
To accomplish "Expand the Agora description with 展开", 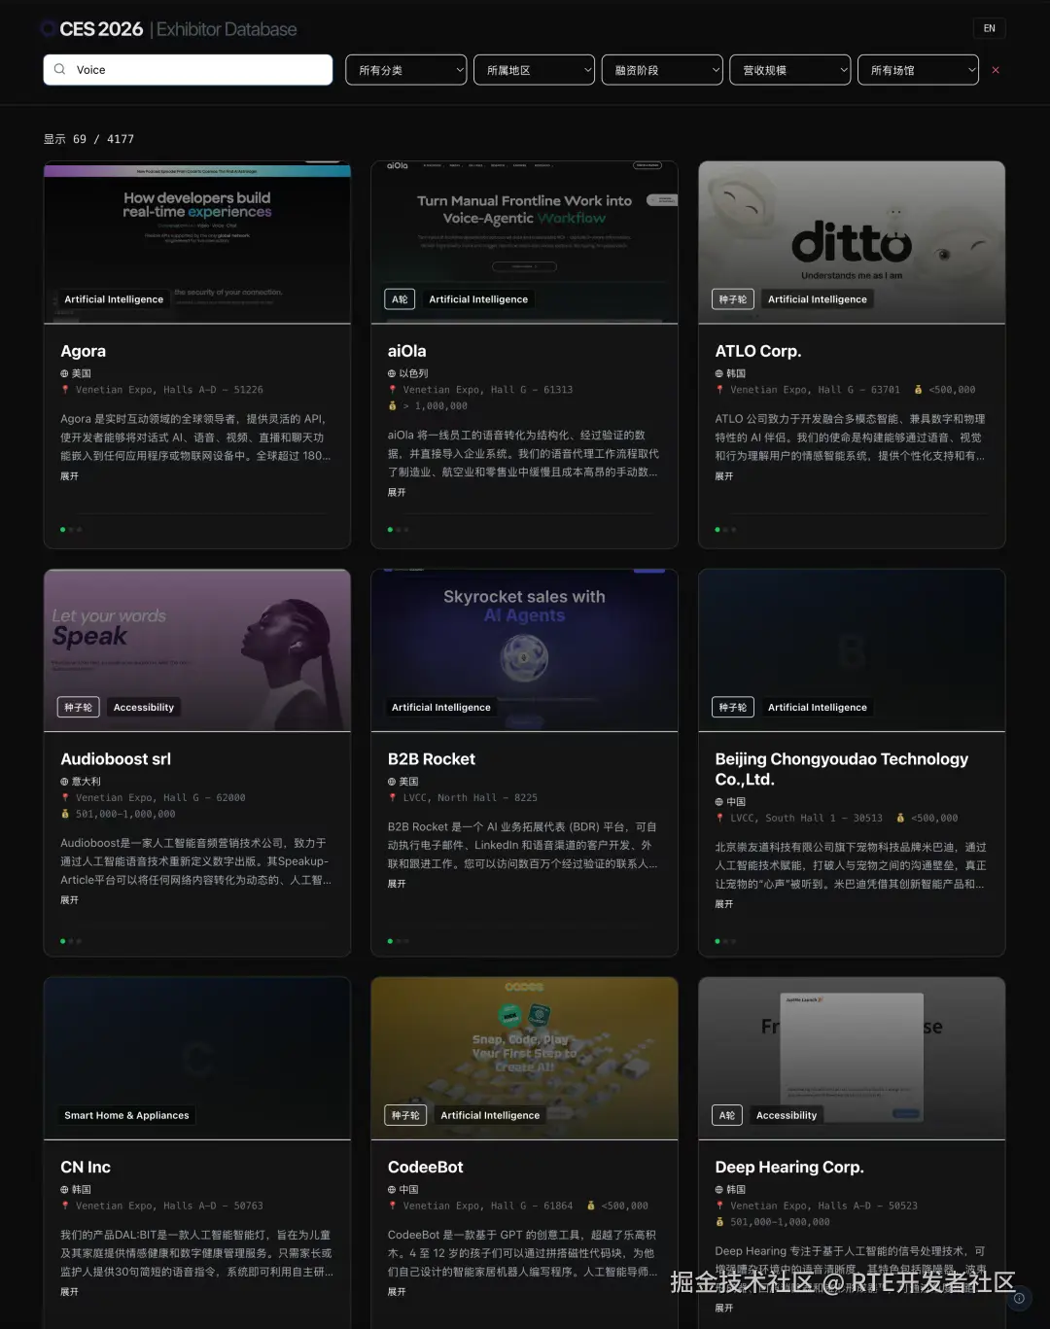I will 69,476.
